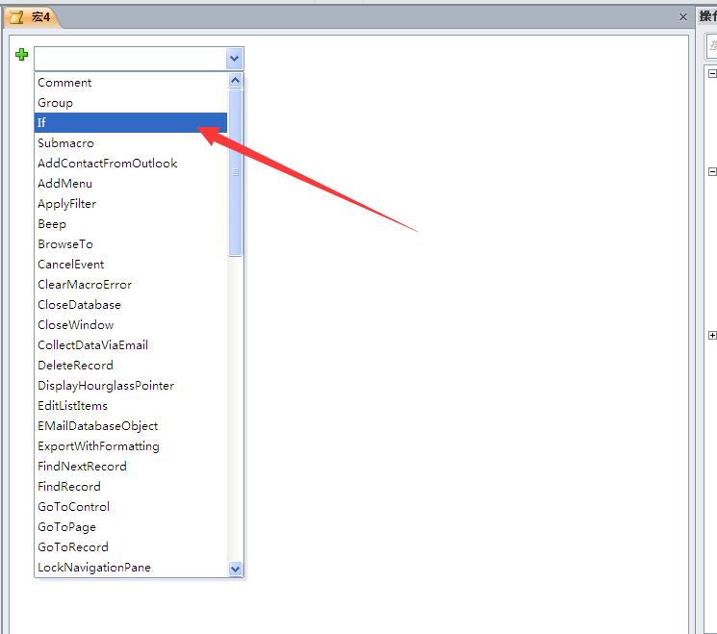The width and height of the screenshot is (717, 634).
Task: Close the 宏4 macro designer tab
Action: click(682, 17)
